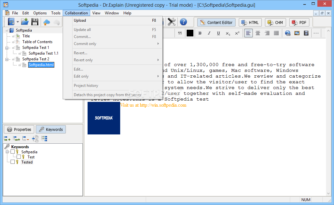
Task: Click the HTML export button
Action: click(250, 22)
